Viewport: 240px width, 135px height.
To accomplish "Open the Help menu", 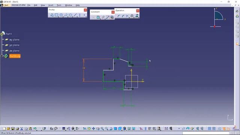I will click(78, 5).
